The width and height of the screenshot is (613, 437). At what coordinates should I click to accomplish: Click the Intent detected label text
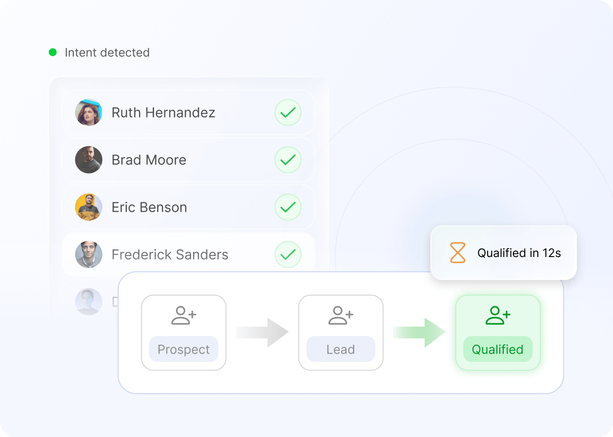(x=107, y=53)
